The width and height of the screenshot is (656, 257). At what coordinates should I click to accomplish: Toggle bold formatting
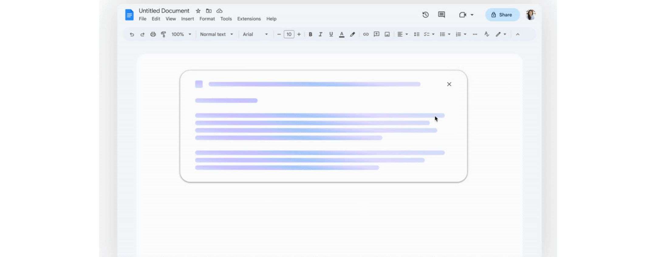click(x=310, y=34)
